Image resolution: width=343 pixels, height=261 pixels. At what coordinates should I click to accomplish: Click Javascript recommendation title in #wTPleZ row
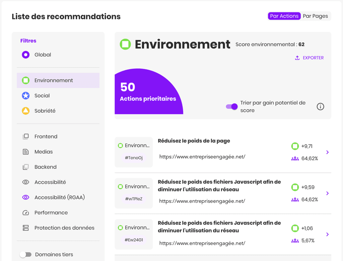pos(219,186)
